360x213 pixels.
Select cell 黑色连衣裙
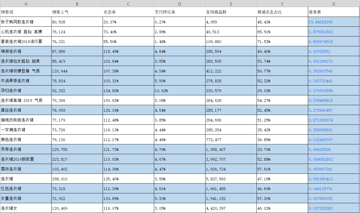point(26,139)
